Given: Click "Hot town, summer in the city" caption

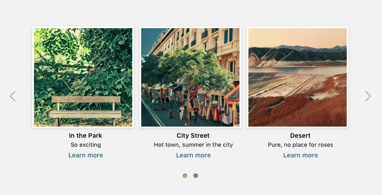Looking at the screenshot, I should [193, 145].
